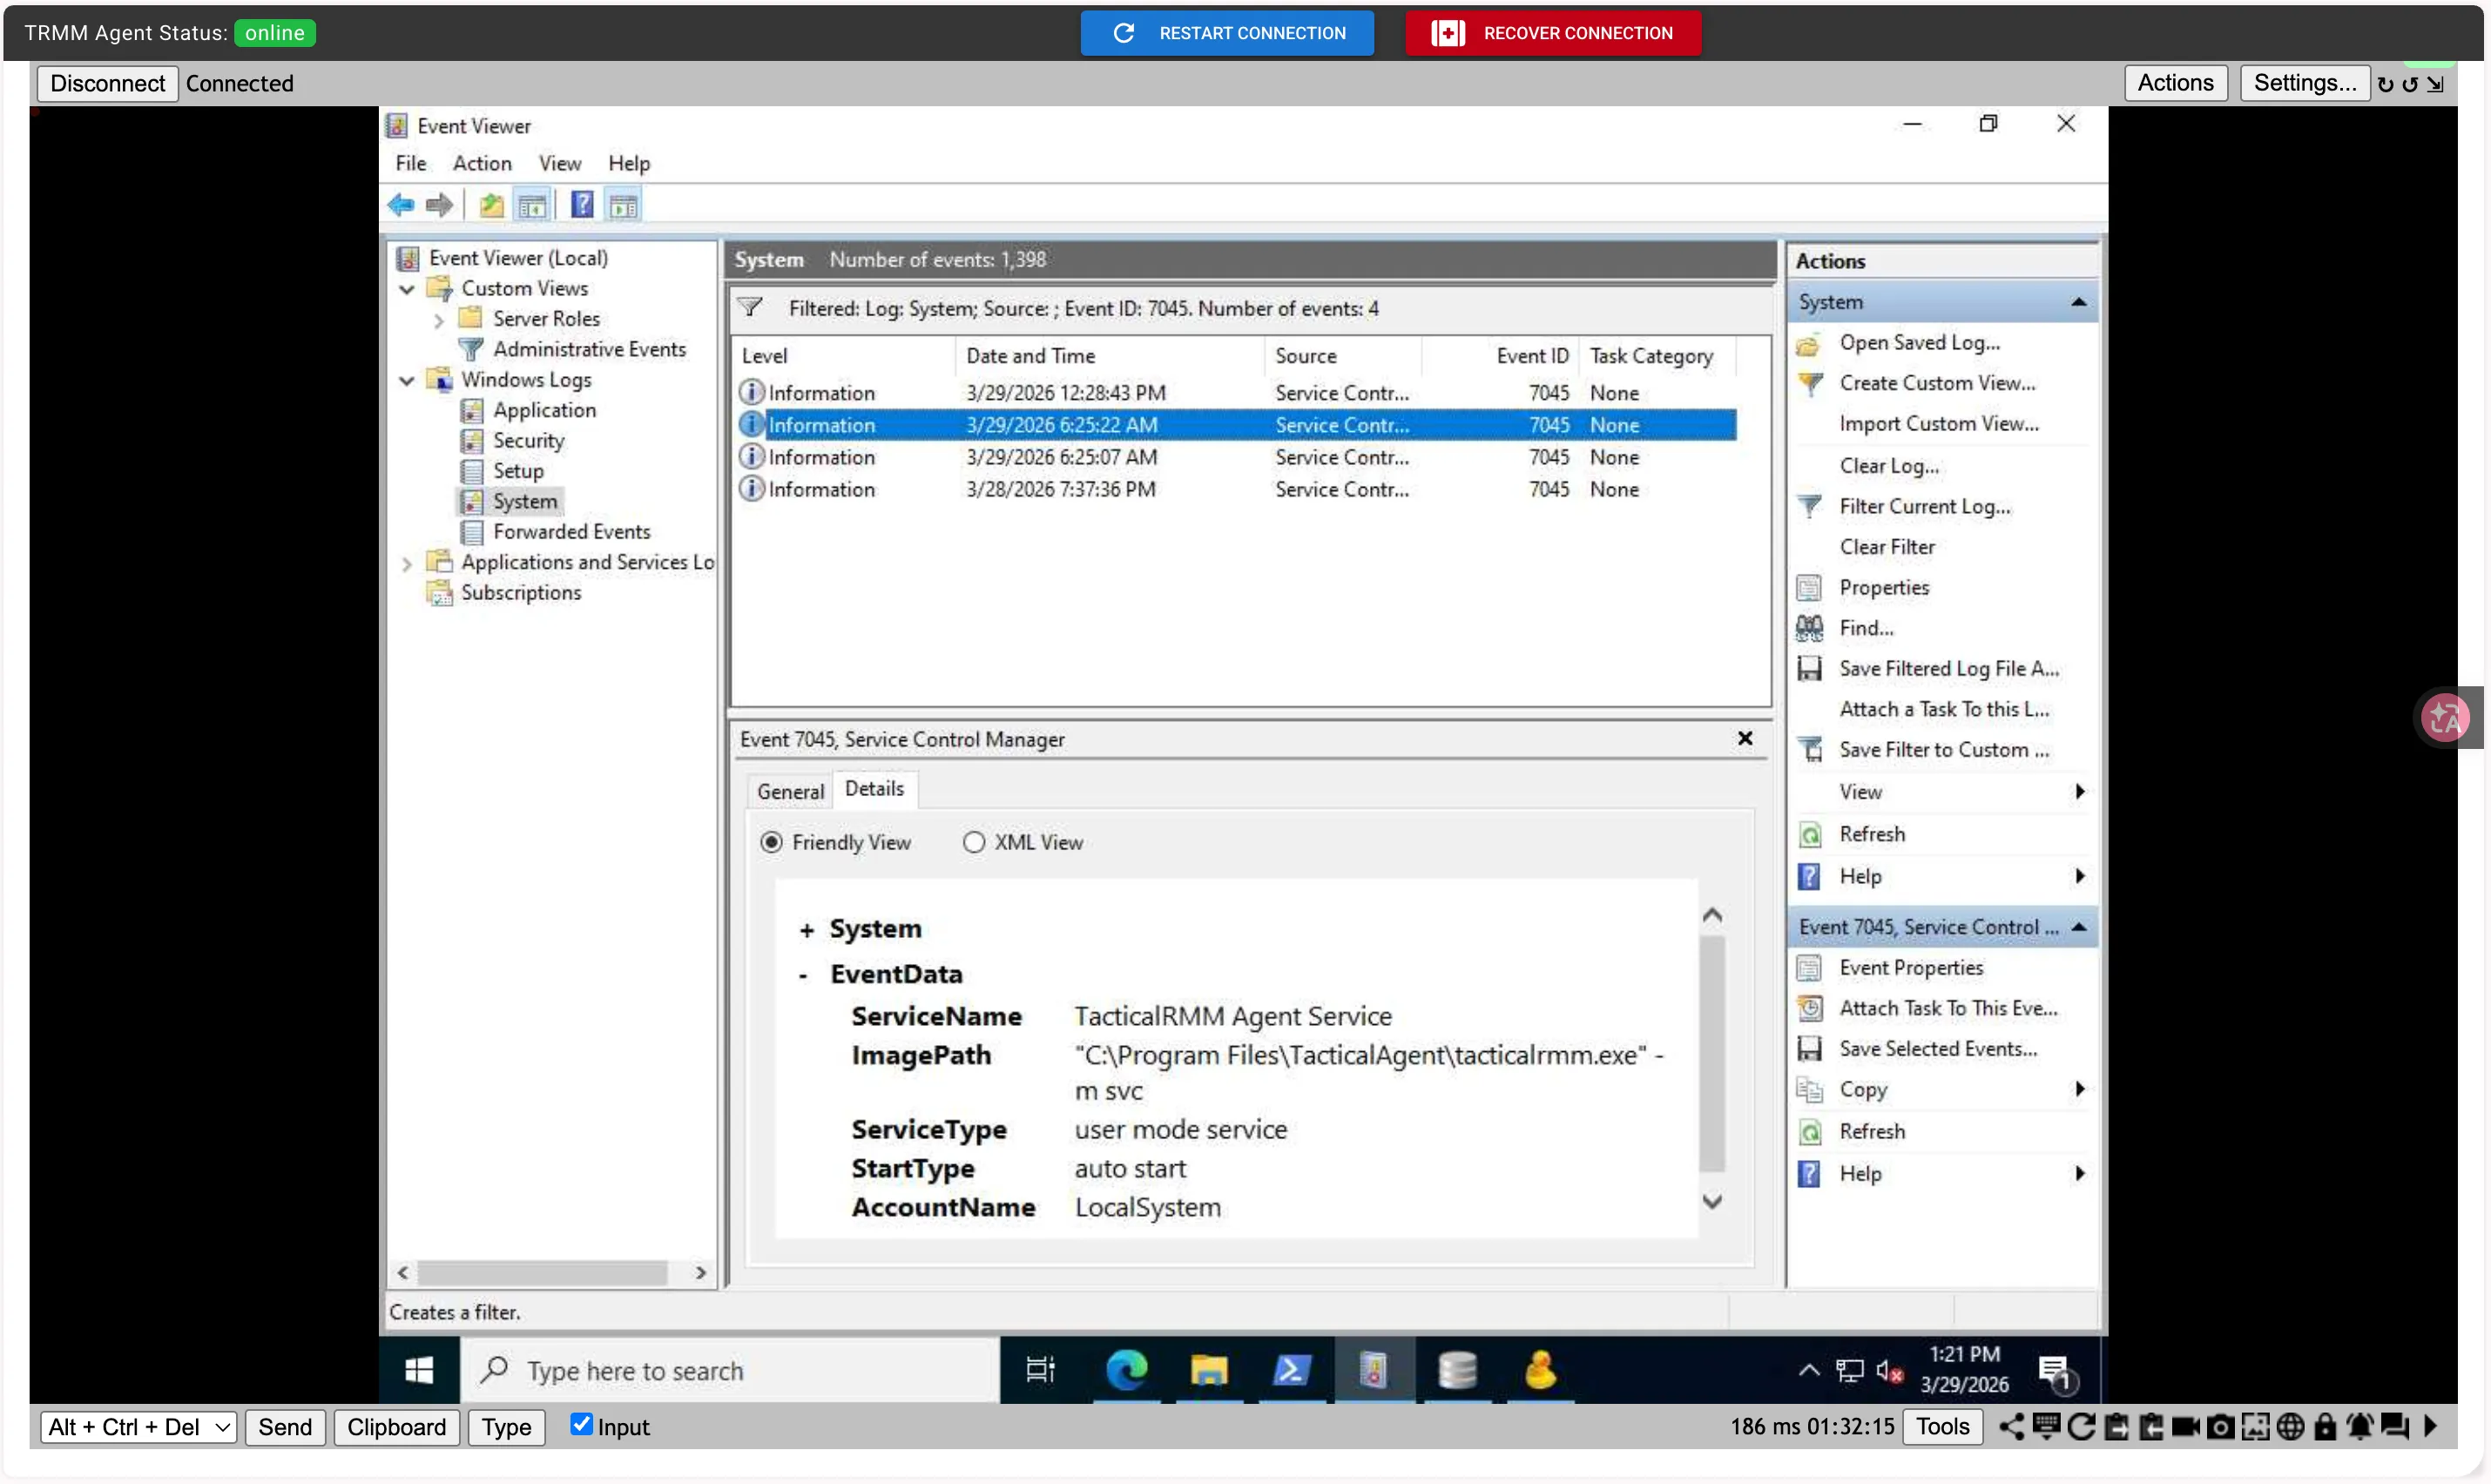Click the Back arrow in Event Viewer toolbar

click(x=401, y=206)
